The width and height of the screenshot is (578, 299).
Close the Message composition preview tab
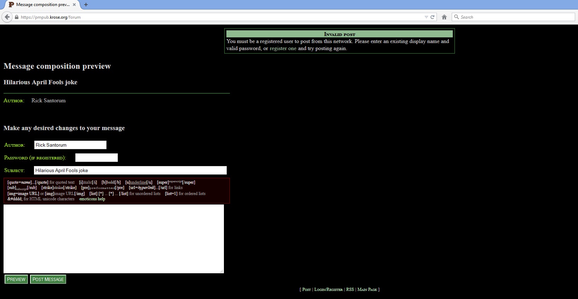click(74, 5)
